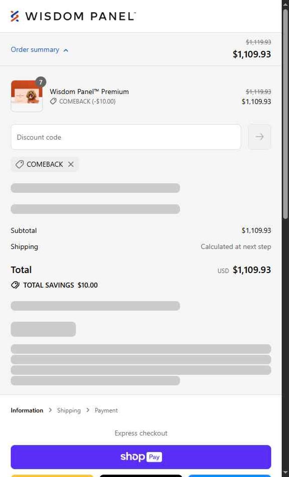Click the vertical page scrollbar thumb
289x477 pixels.
(x=285, y=114)
